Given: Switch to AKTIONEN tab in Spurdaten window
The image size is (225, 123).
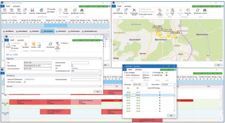Looking at the screenshot, I should pyautogui.click(x=138, y=70).
